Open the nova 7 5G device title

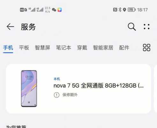pyautogui.click(x=99, y=85)
